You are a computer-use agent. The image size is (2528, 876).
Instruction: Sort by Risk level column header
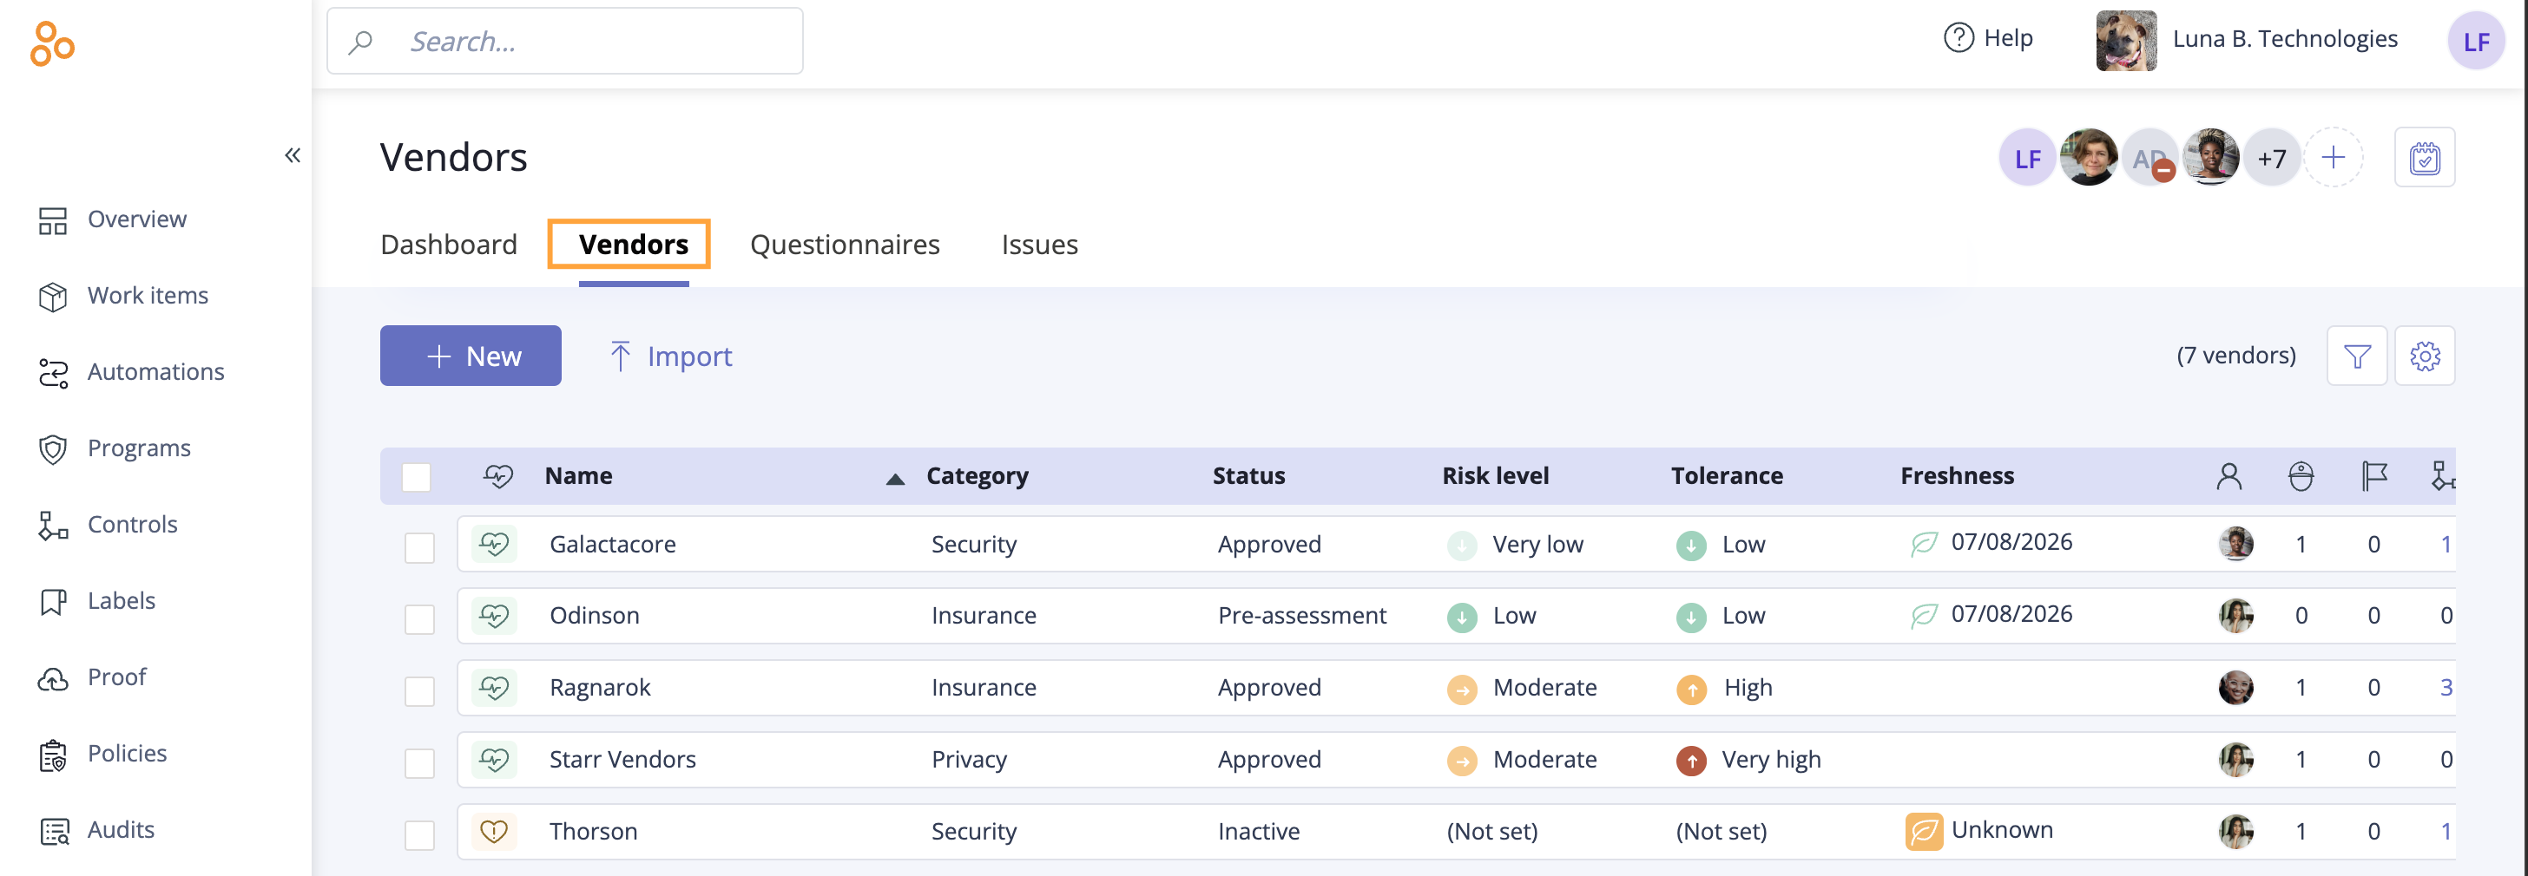pyautogui.click(x=1495, y=476)
